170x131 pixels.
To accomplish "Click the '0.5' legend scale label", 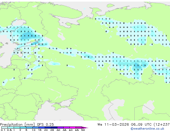I will (x=9, y=130).
